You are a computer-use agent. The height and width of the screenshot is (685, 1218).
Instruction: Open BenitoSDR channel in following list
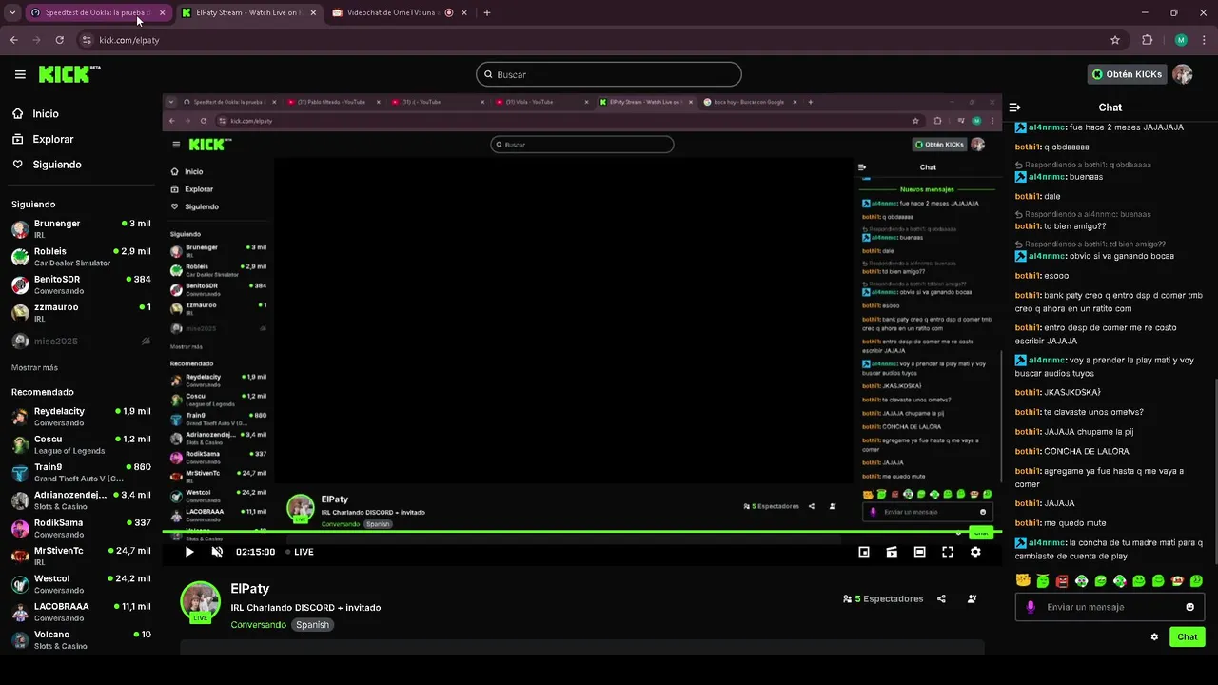point(81,284)
